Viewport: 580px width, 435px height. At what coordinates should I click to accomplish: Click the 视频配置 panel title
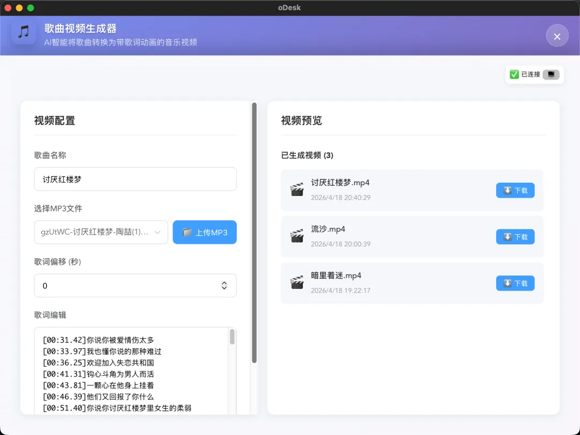click(x=55, y=121)
